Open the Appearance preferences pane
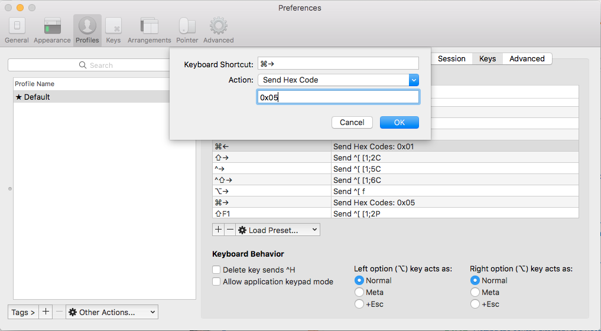Image resolution: width=601 pixels, height=331 pixels. click(52, 31)
